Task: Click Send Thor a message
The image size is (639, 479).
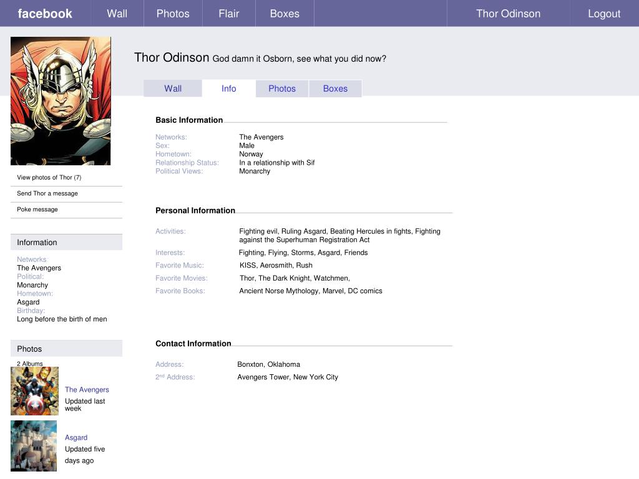Action: (47, 193)
